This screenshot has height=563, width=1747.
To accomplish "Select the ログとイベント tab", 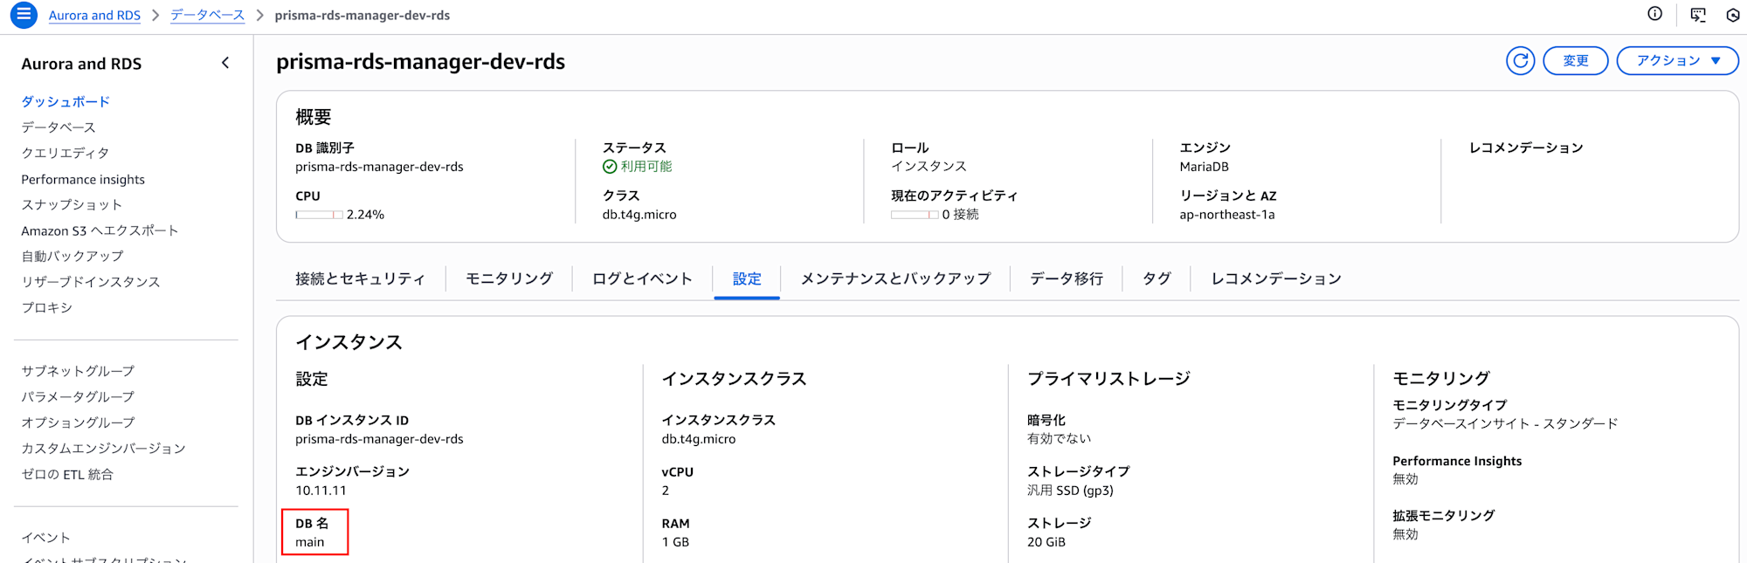I will [x=642, y=279].
